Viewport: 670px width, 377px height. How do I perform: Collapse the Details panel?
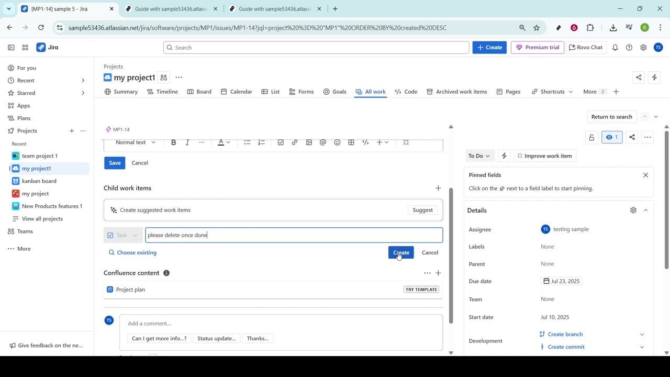coord(645,210)
